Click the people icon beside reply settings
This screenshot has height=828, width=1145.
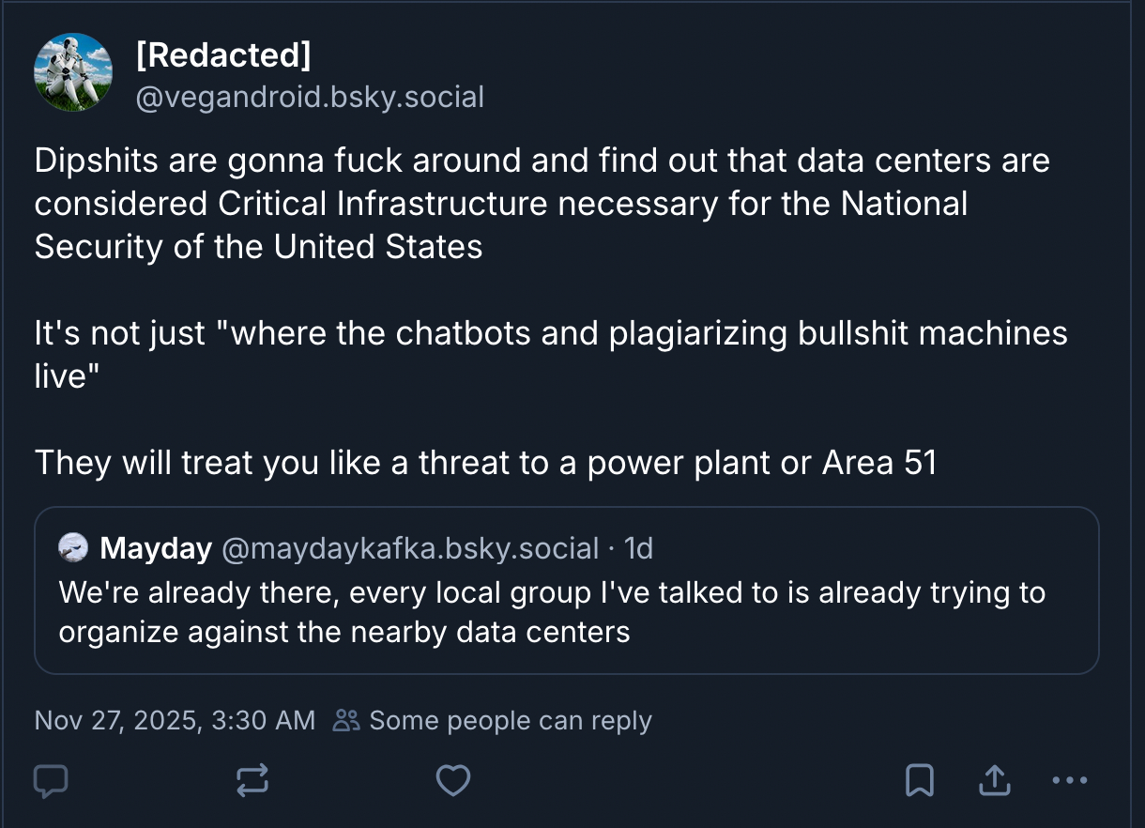(347, 720)
